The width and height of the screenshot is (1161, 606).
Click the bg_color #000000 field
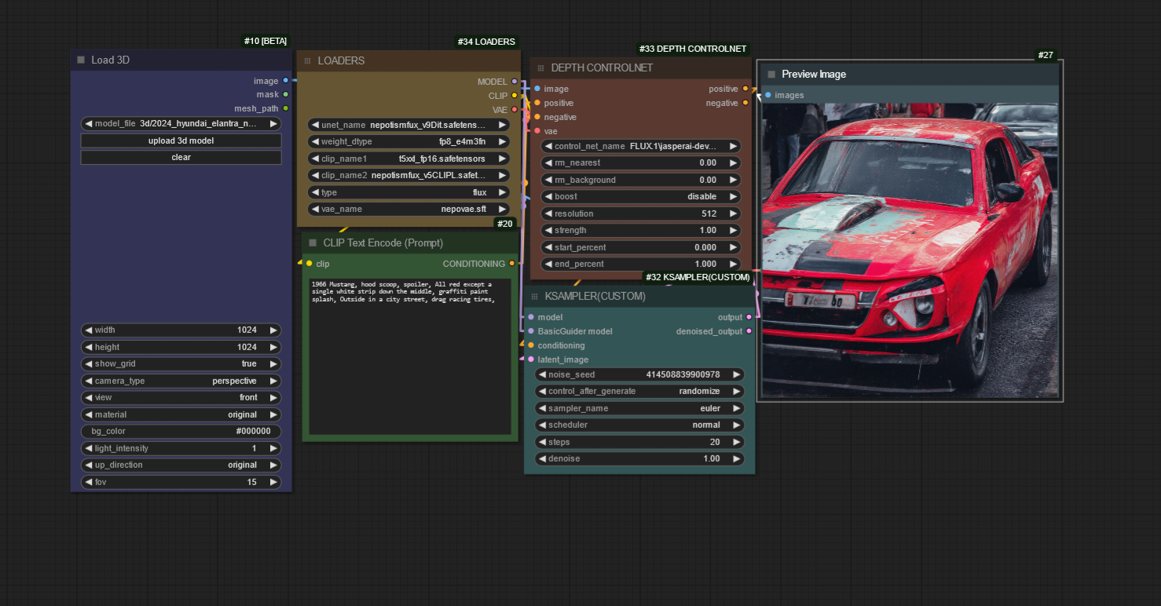point(181,431)
